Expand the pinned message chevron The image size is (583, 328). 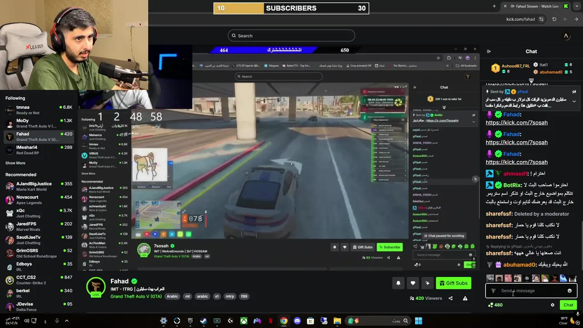click(x=574, y=101)
